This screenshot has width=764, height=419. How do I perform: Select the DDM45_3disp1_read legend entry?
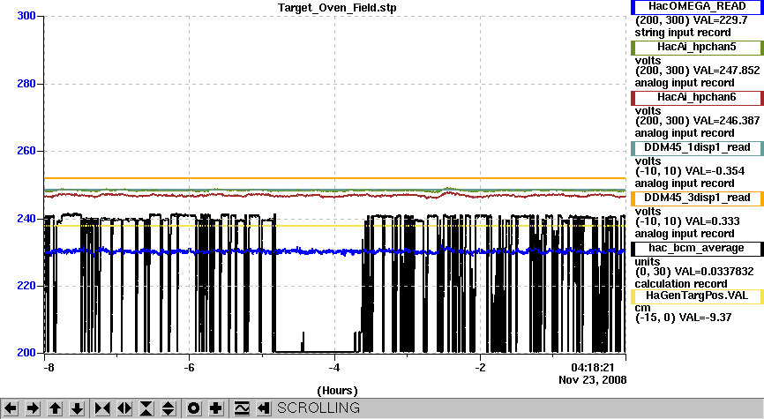coord(697,198)
